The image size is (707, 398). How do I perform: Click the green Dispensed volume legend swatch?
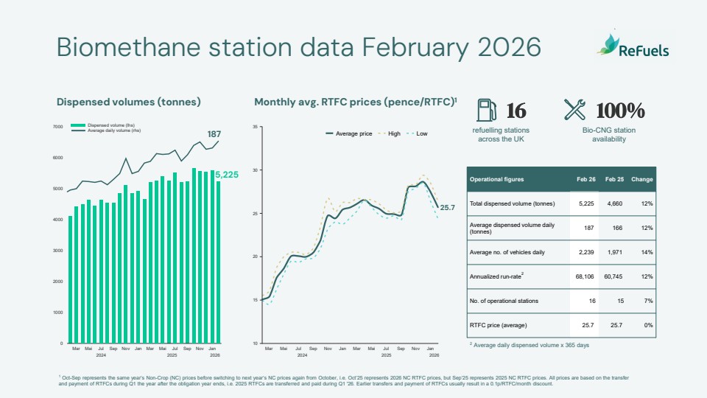point(78,125)
